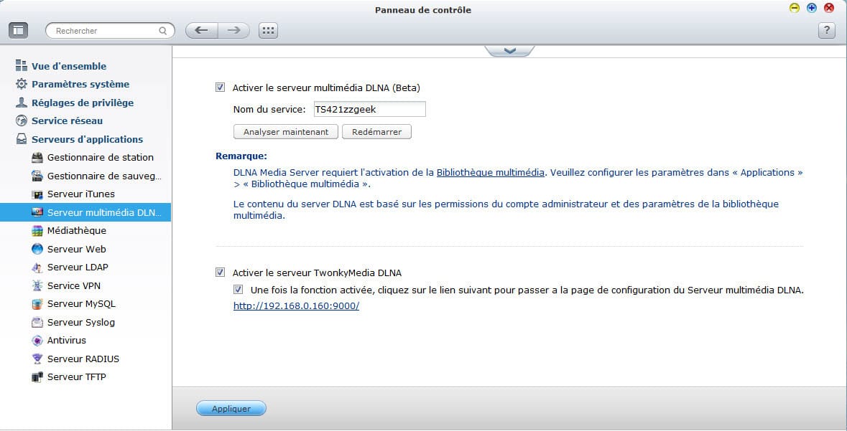Click the Serveur Syslog icon
The height and width of the screenshot is (431, 847).
[x=37, y=323]
